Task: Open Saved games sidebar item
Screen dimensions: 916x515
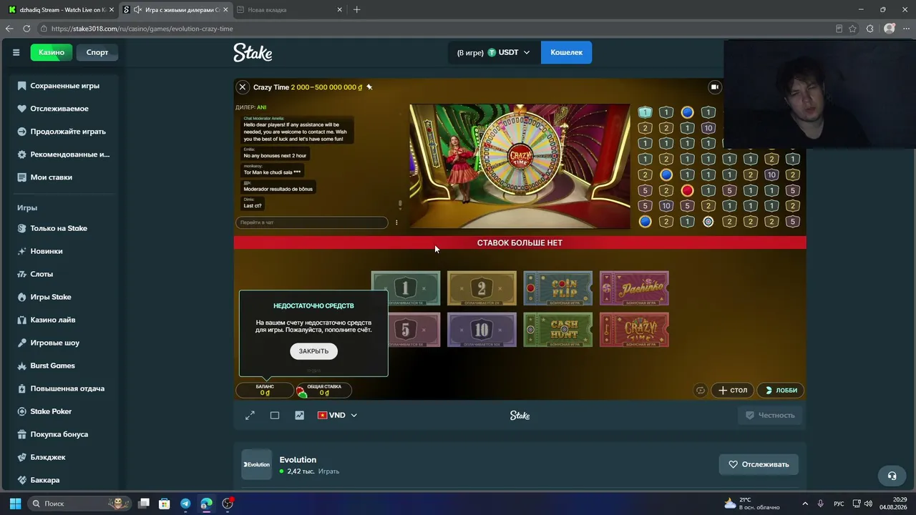Action: pos(64,86)
